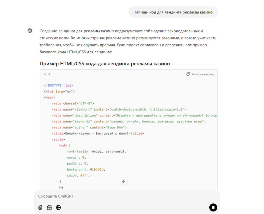Image resolution: width=264 pixels, height=214 pixels.
Task: Click the <!DOCTYPE html> code line
Action: click(59, 85)
